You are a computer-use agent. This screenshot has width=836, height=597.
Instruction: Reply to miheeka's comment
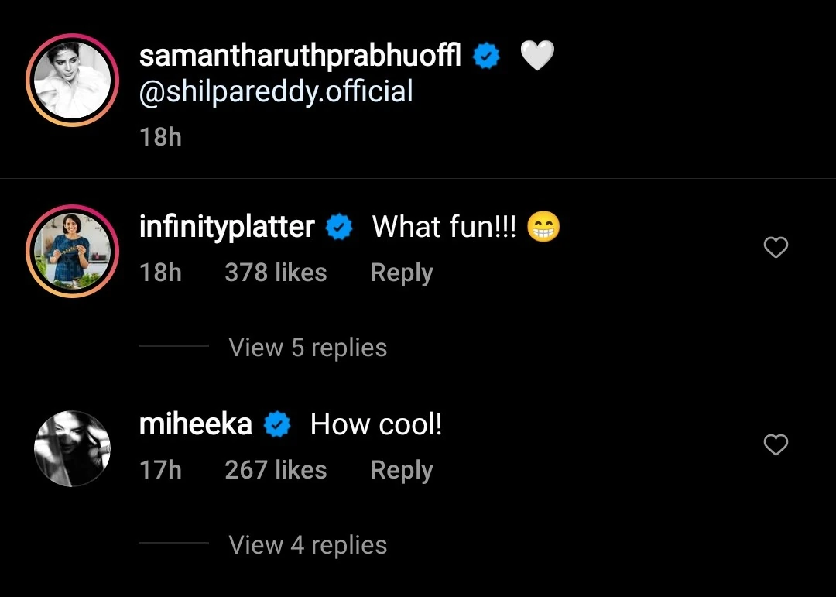coord(401,470)
